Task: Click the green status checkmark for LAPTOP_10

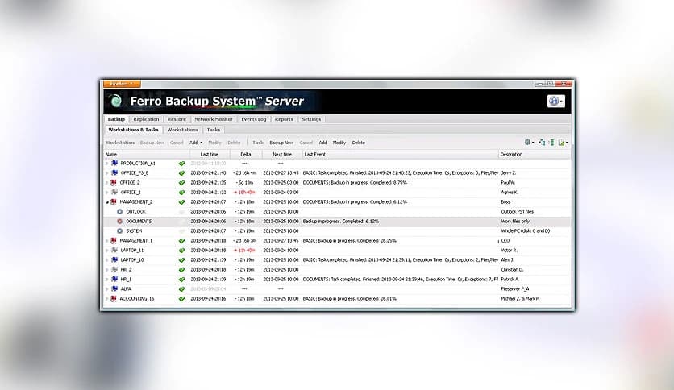Action: 182,260
